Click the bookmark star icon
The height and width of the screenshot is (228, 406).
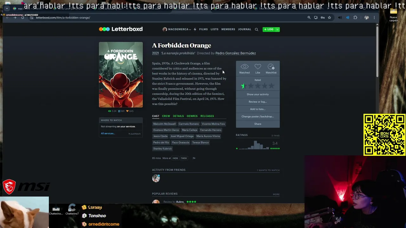pyautogui.click(x=329, y=18)
